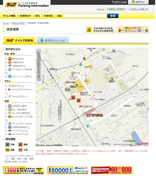Click the yellow marker near 私部南4
This screenshot has height=176, width=156.
[x=84, y=58]
